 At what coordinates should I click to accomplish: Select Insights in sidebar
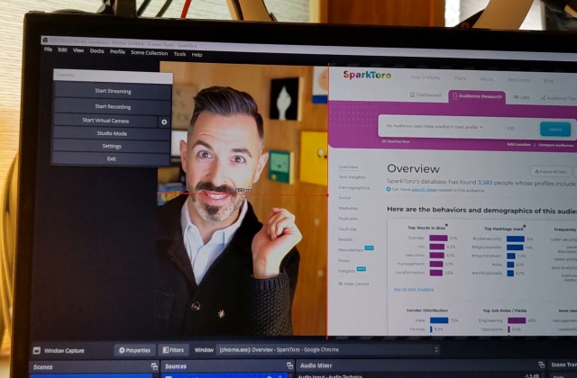346,271
